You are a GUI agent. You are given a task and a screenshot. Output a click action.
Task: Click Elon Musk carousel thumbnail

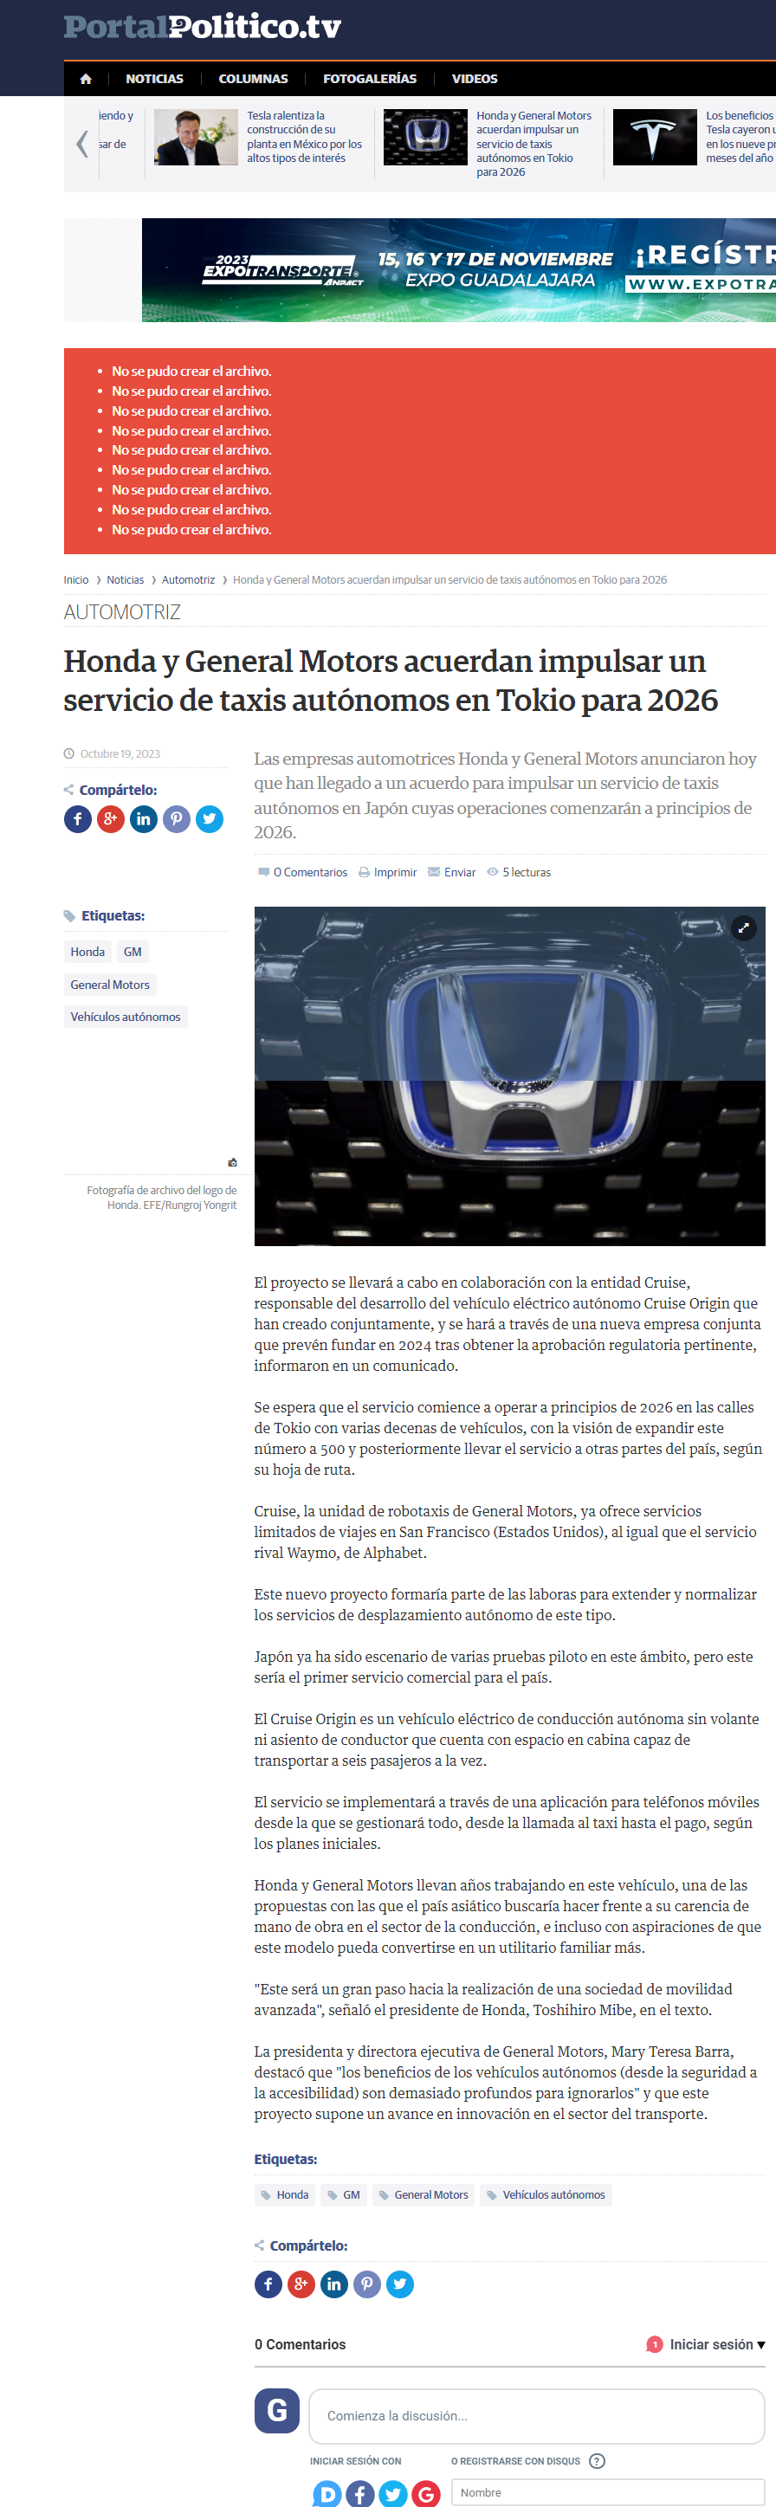pyautogui.click(x=196, y=137)
